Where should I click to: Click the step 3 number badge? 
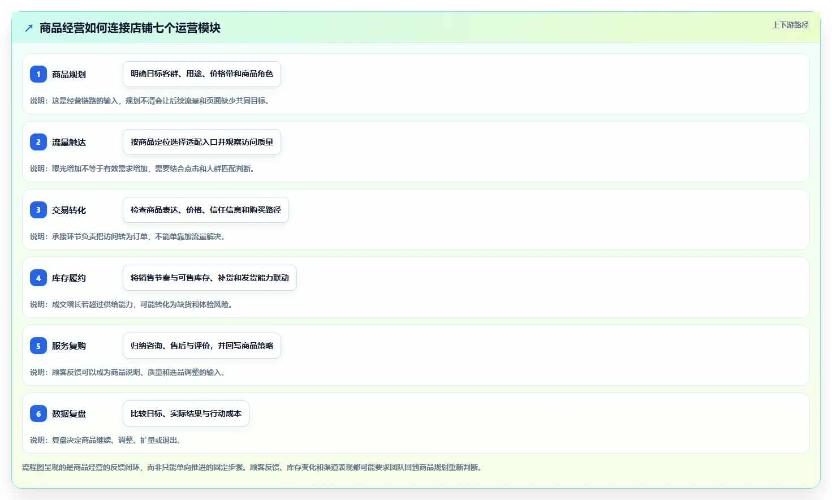[38, 210]
